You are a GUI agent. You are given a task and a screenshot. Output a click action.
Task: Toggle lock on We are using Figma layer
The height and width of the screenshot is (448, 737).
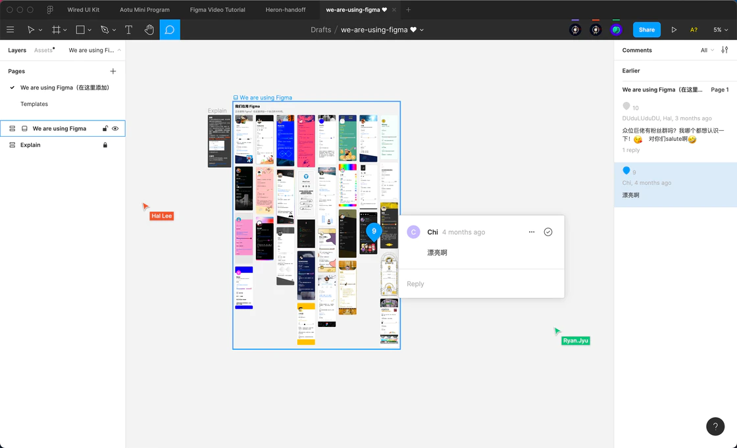(x=105, y=128)
